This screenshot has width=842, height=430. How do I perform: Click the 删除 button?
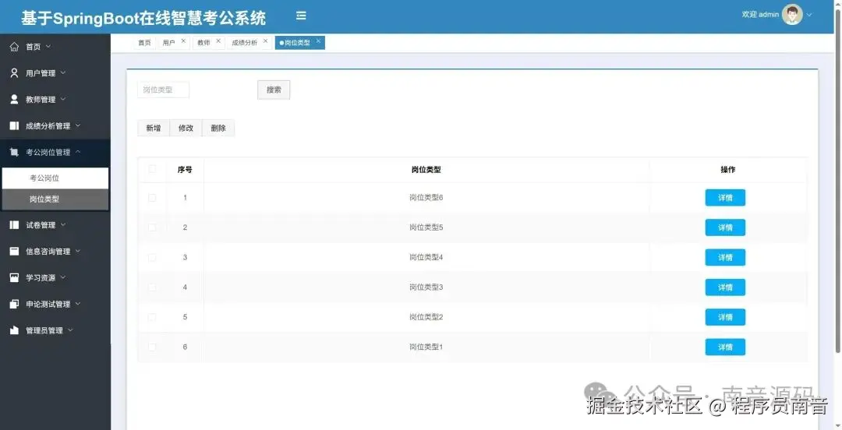pos(218,128)
